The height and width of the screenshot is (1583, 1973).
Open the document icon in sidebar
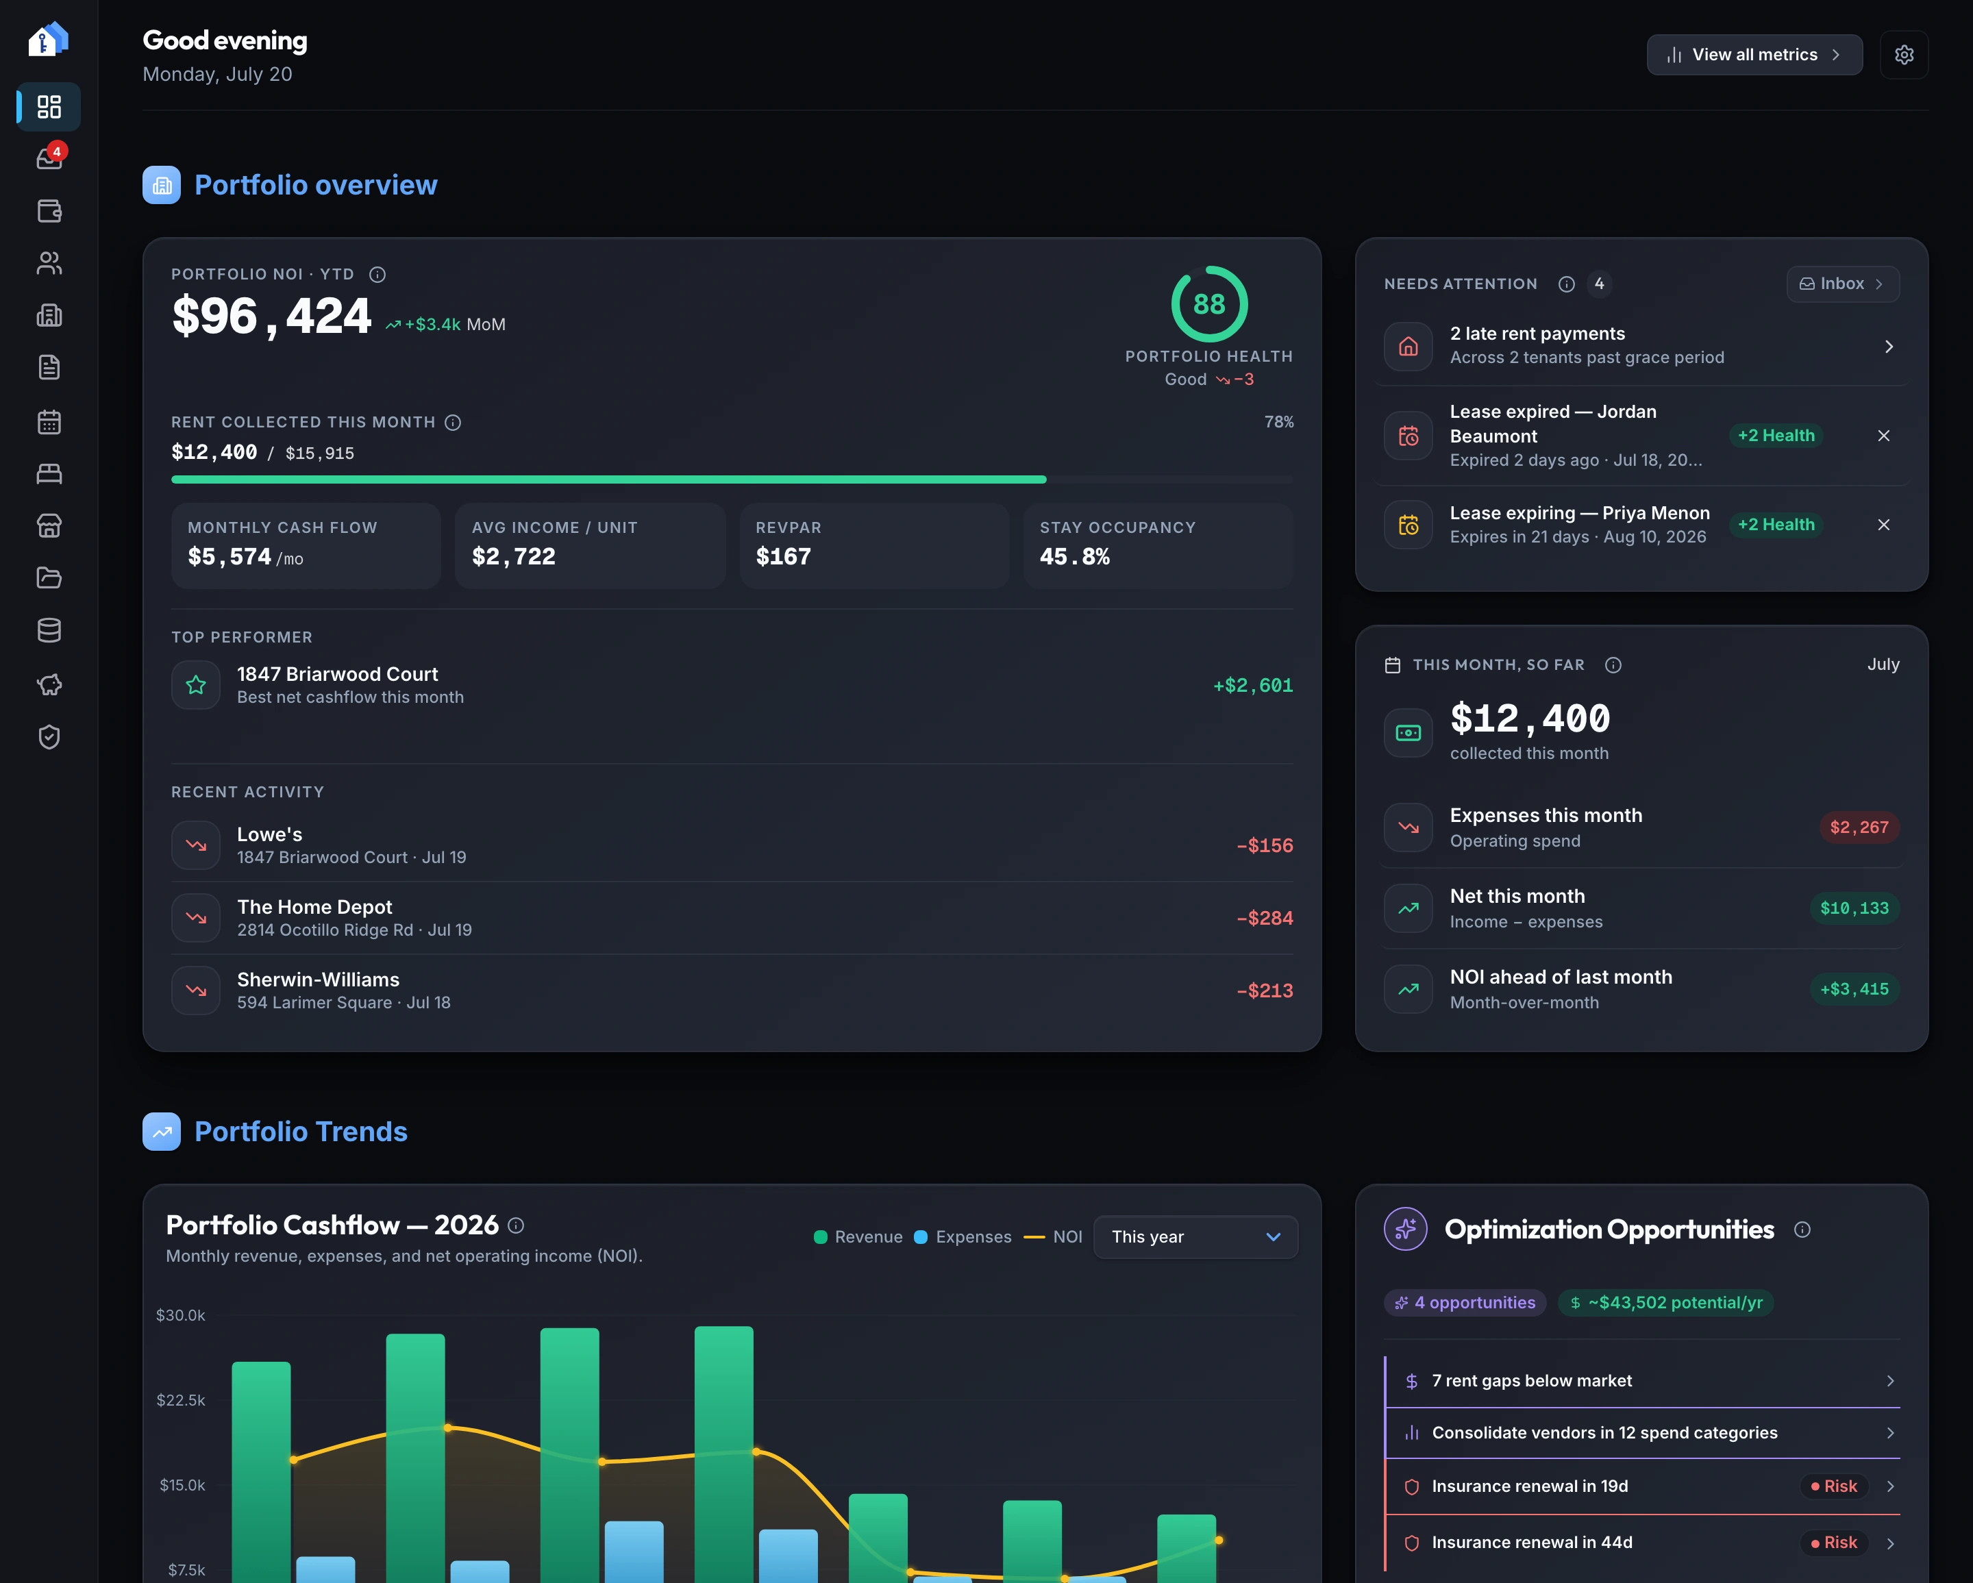(49, 368)
